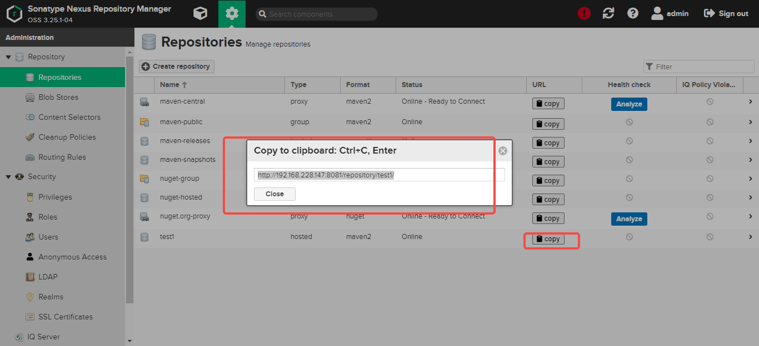Select the nuget-hosted repository name

(181, 197)
